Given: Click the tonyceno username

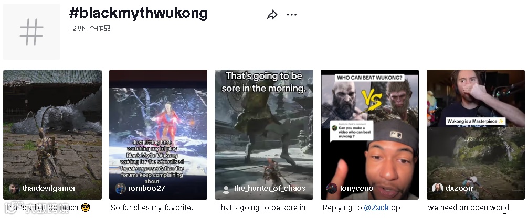Looking at the screenshot, I should pos(356,188).
